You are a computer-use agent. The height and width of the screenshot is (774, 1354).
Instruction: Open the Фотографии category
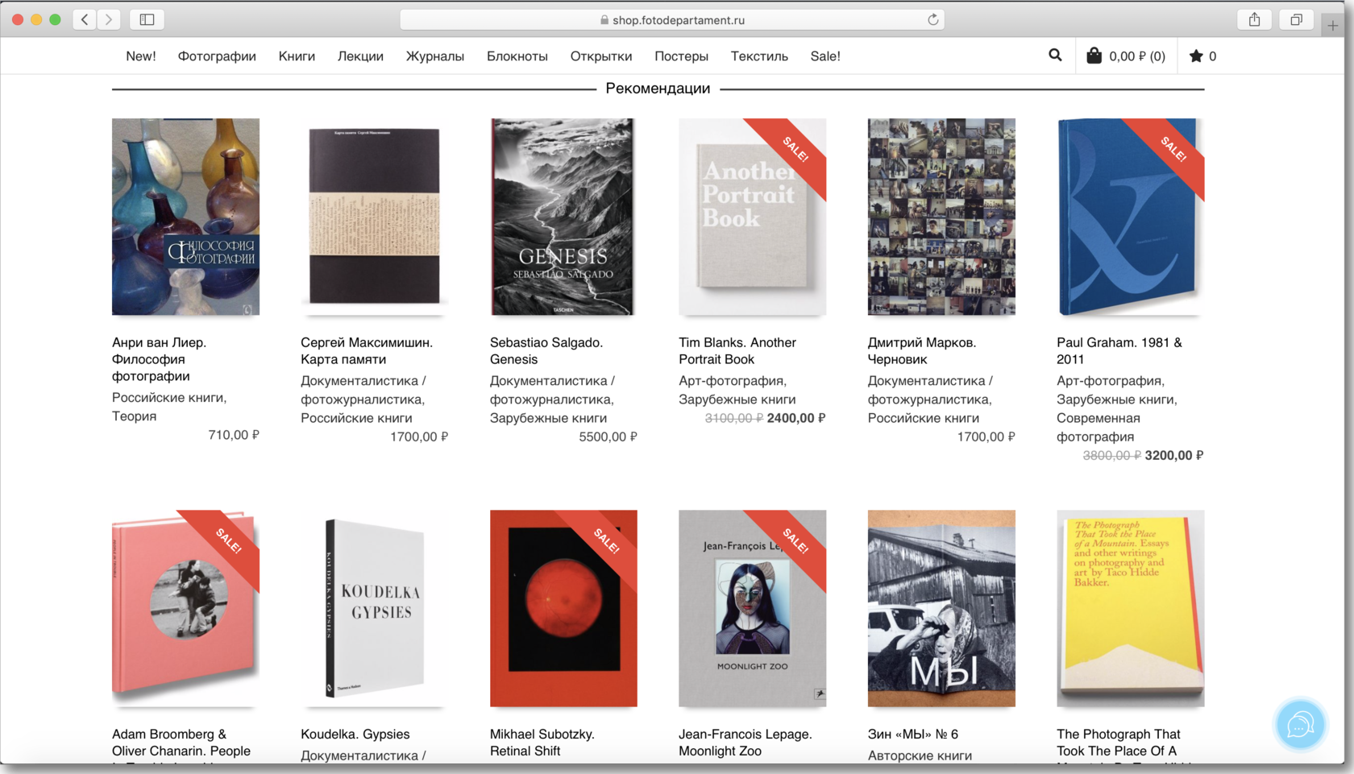pos(217,56)
